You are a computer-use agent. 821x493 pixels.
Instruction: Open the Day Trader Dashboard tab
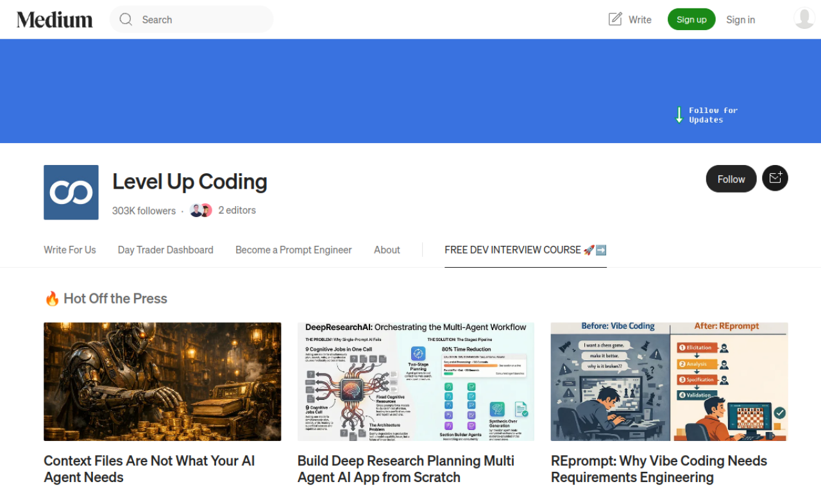(165, 250)
